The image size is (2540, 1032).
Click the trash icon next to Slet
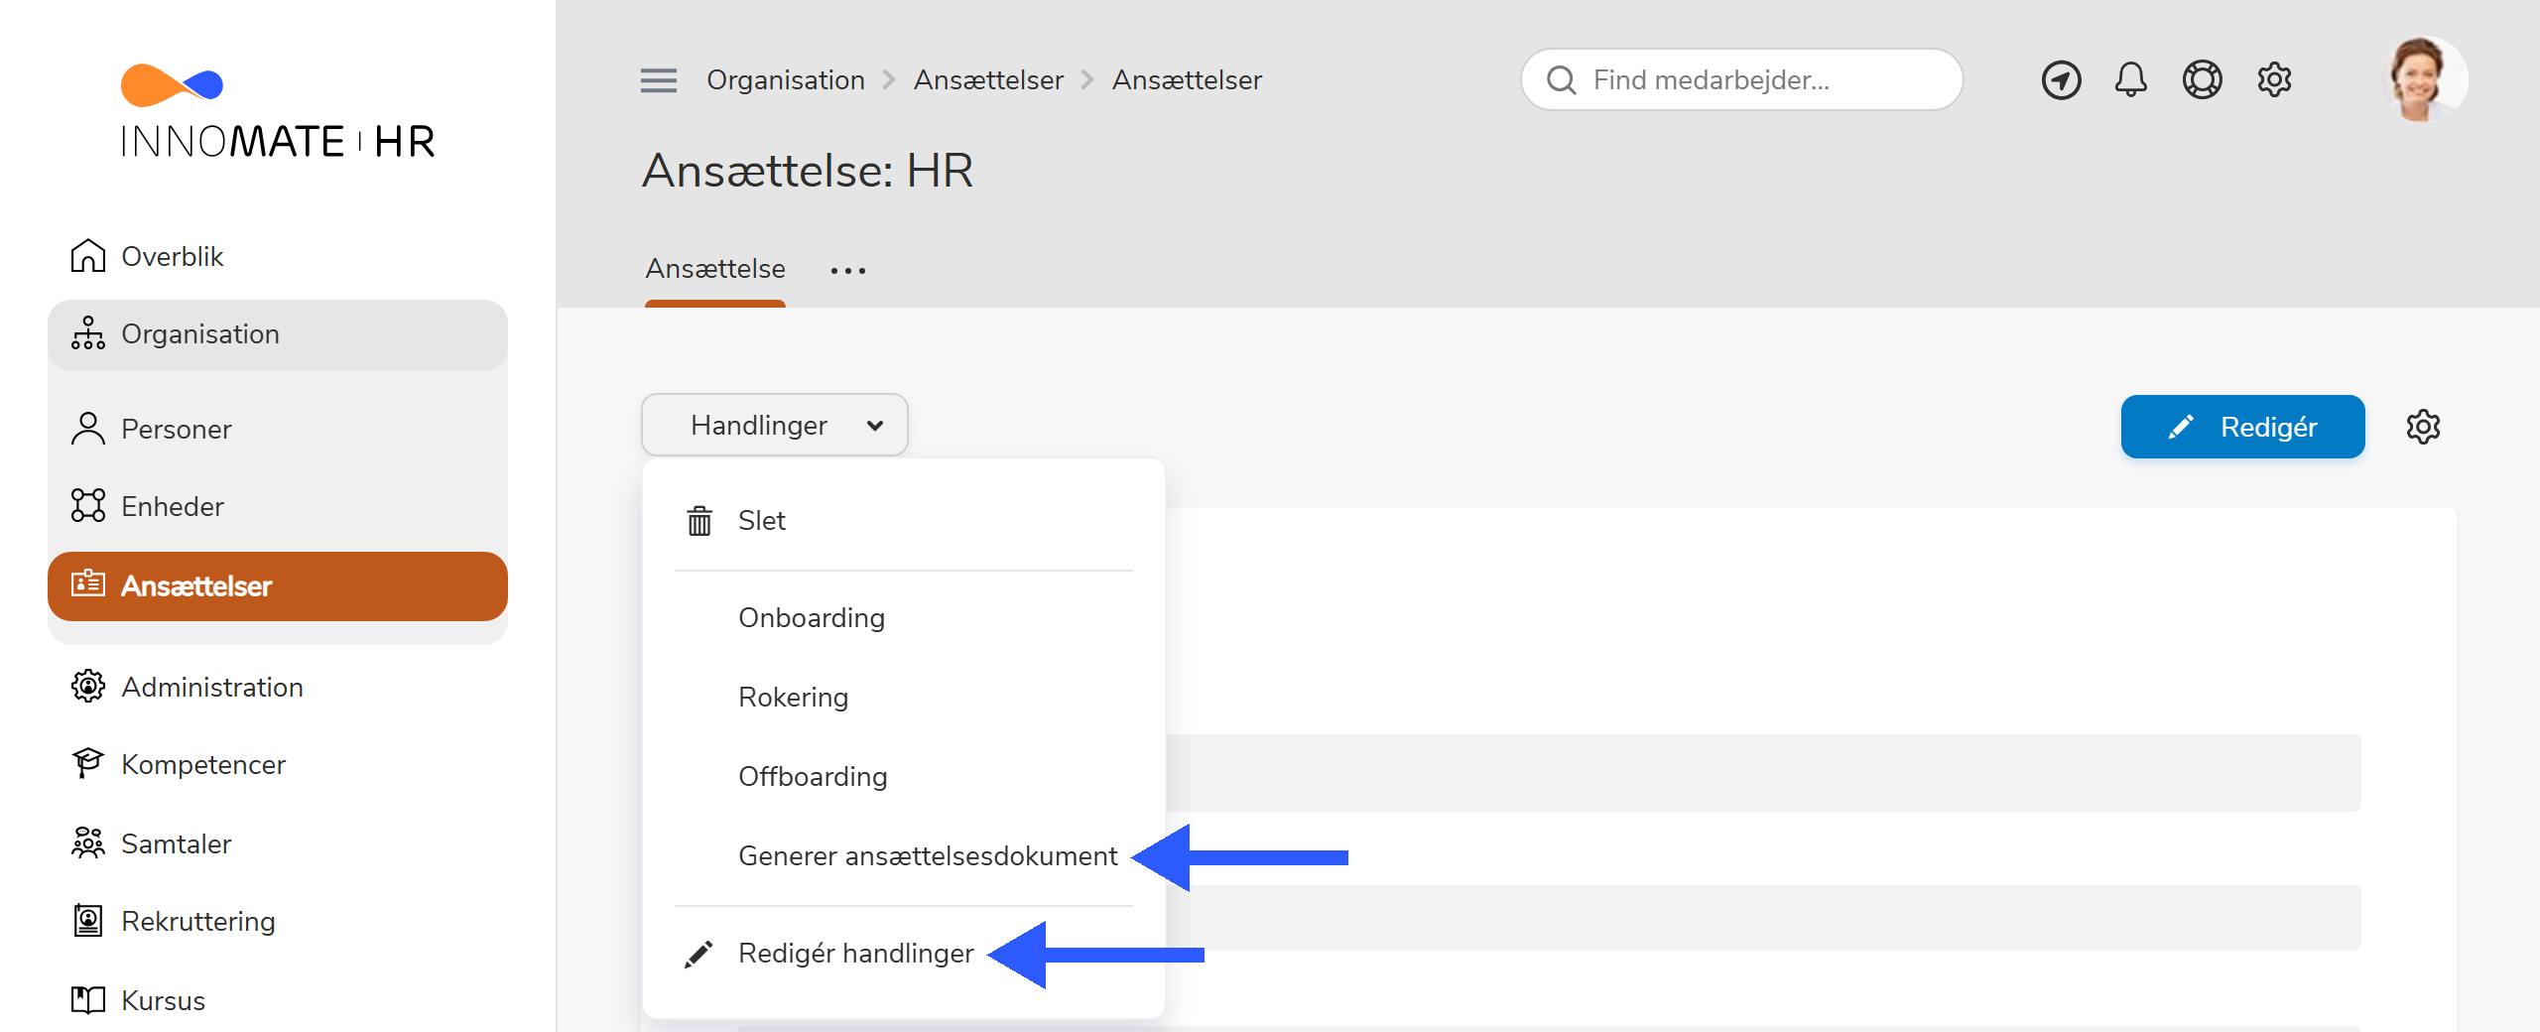click(x=699, y=520)
